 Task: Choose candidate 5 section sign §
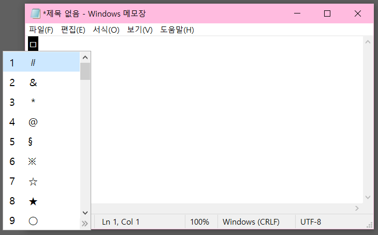tap(41, 142)
